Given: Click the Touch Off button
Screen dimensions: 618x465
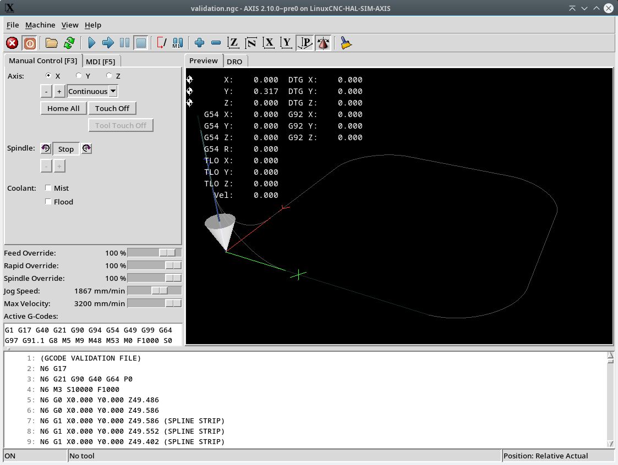Looking at the screenshot, I should 112,108.
